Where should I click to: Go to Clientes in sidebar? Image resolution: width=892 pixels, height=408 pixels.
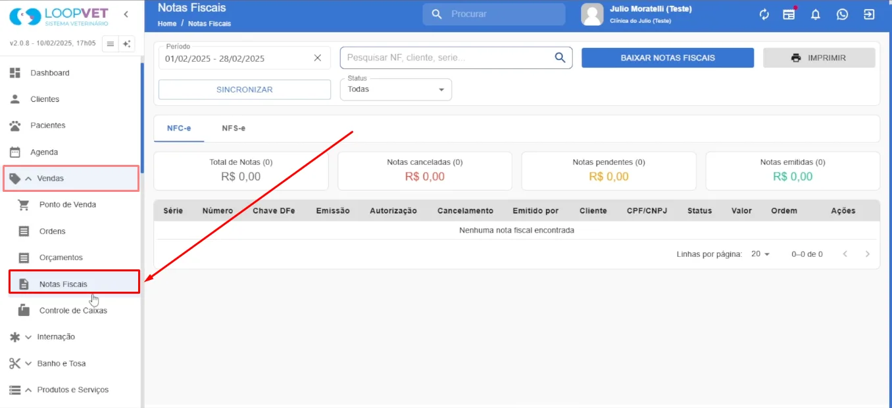tap(70, 99)
